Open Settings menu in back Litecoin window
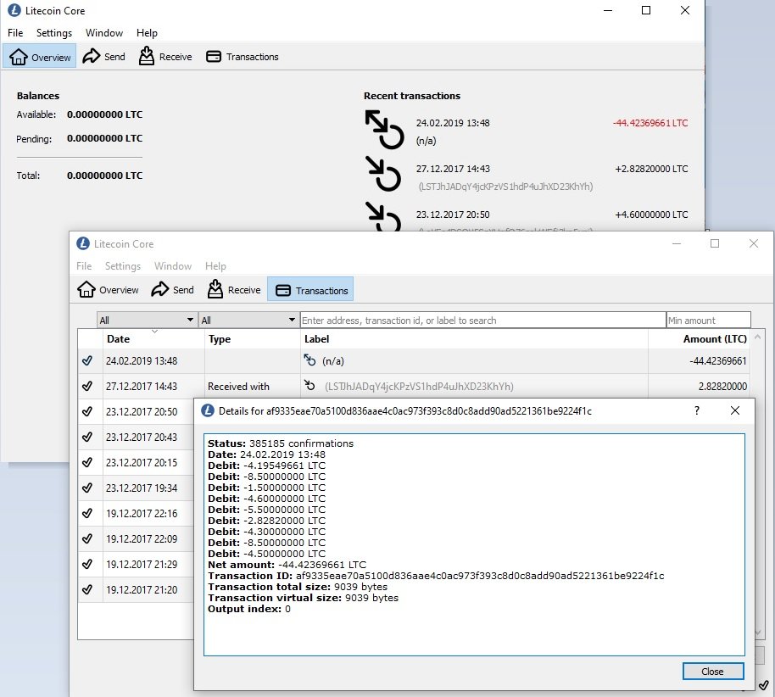The height and width of the screenshot is (697, 775). coord(54,32)
